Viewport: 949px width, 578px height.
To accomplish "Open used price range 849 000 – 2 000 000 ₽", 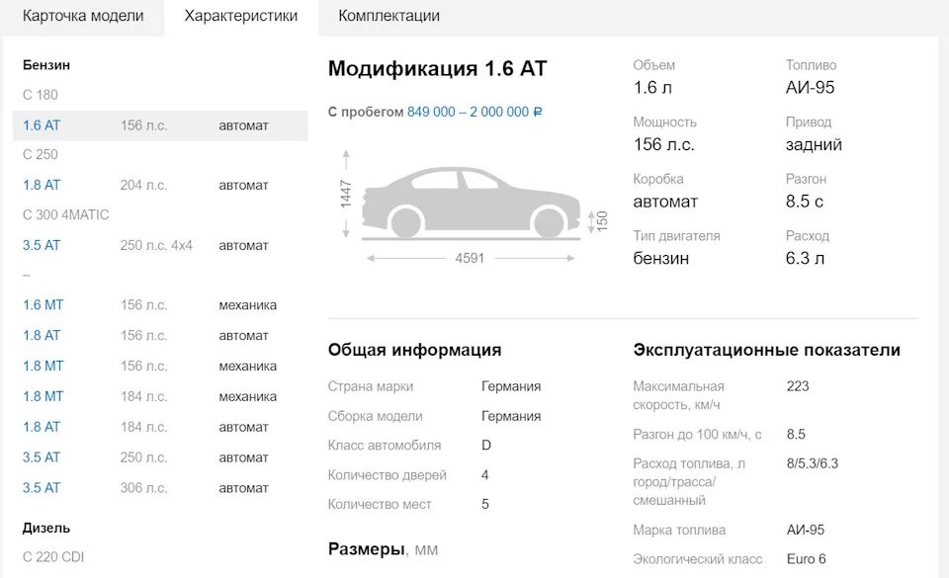I will pyautogui.click(x=474, y=112).
